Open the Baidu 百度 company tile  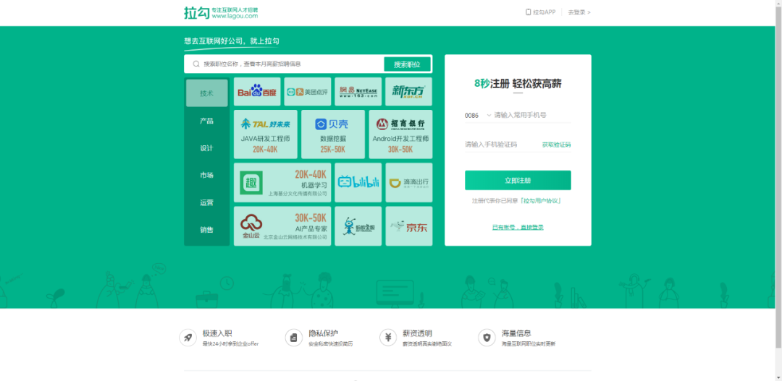[257, 92]
